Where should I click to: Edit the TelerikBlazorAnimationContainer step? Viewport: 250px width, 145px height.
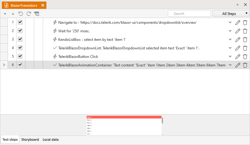click(x=238, y=65)
